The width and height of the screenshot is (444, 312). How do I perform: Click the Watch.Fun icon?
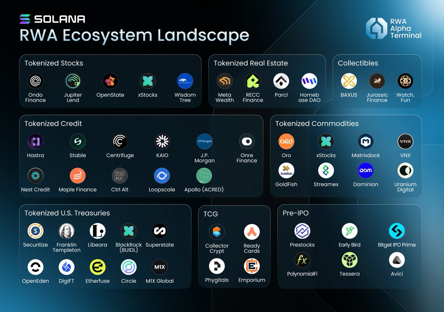405,81
